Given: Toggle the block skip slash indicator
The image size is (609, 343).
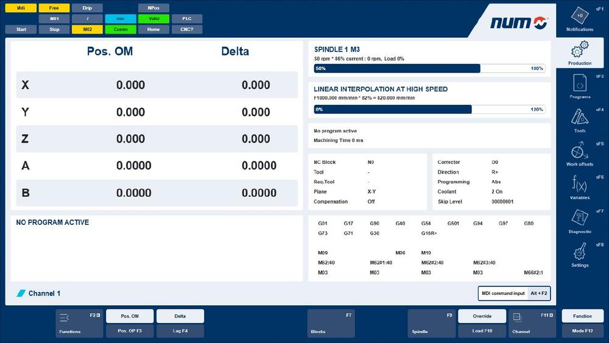Looking at the screenshot, I should click(87, 19).
